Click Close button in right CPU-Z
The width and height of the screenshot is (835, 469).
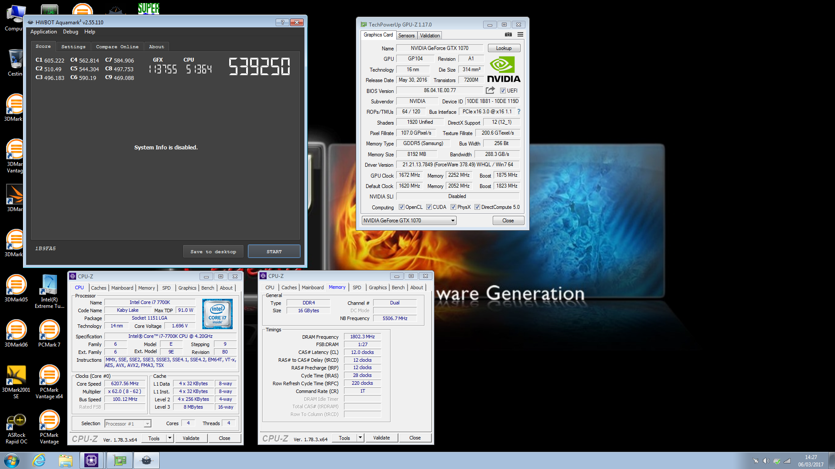pos(415,438)
